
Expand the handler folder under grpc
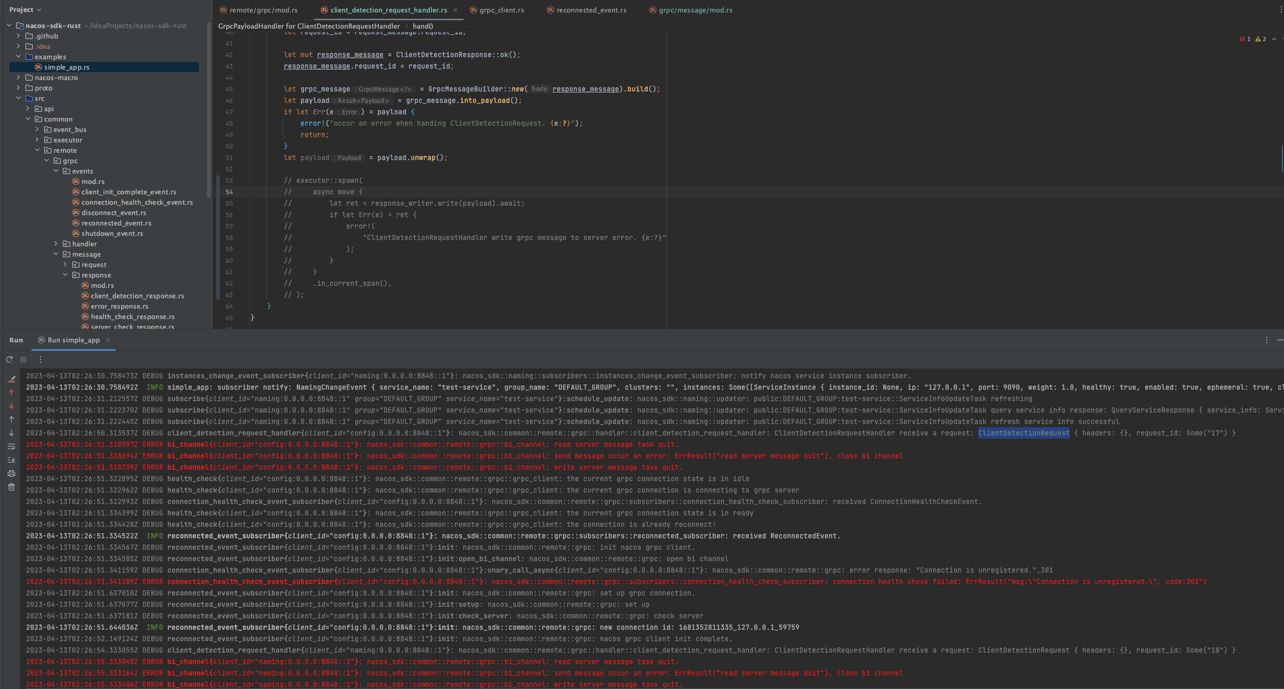coord(57,243)
